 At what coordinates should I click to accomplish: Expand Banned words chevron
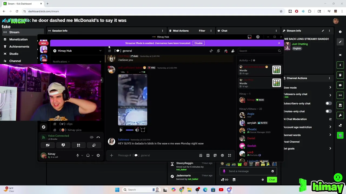(x=330, y=135)
